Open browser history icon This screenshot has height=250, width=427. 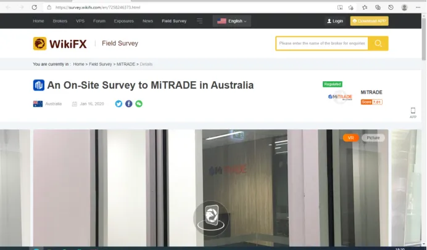pyautogui.click(x=391, y=7)
